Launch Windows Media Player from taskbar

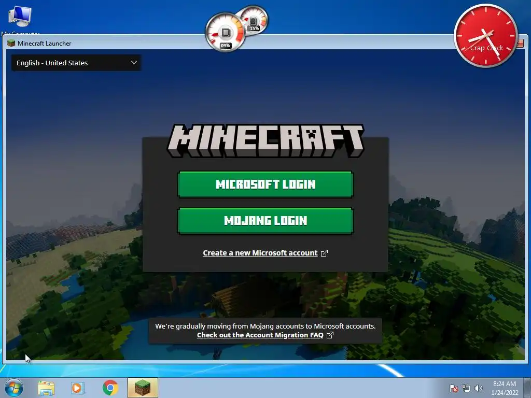pos(78,388)
